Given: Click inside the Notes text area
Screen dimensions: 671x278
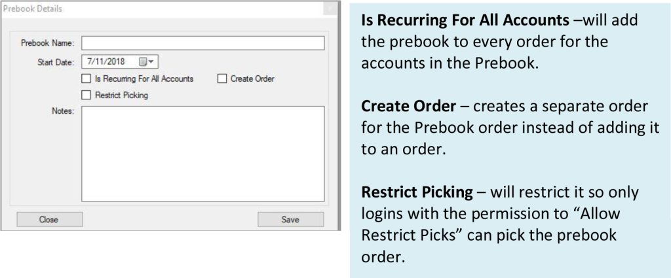Looking at the screenshot, I should pyautogui.click(x=203, y=154).
